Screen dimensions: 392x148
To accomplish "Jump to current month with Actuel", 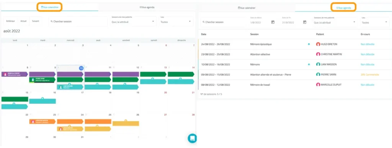I will (x=23, y=21).
